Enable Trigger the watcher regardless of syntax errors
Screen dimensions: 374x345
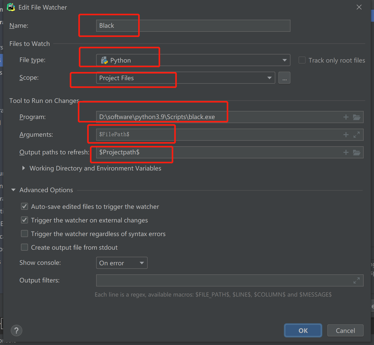[x=24, y=234]
